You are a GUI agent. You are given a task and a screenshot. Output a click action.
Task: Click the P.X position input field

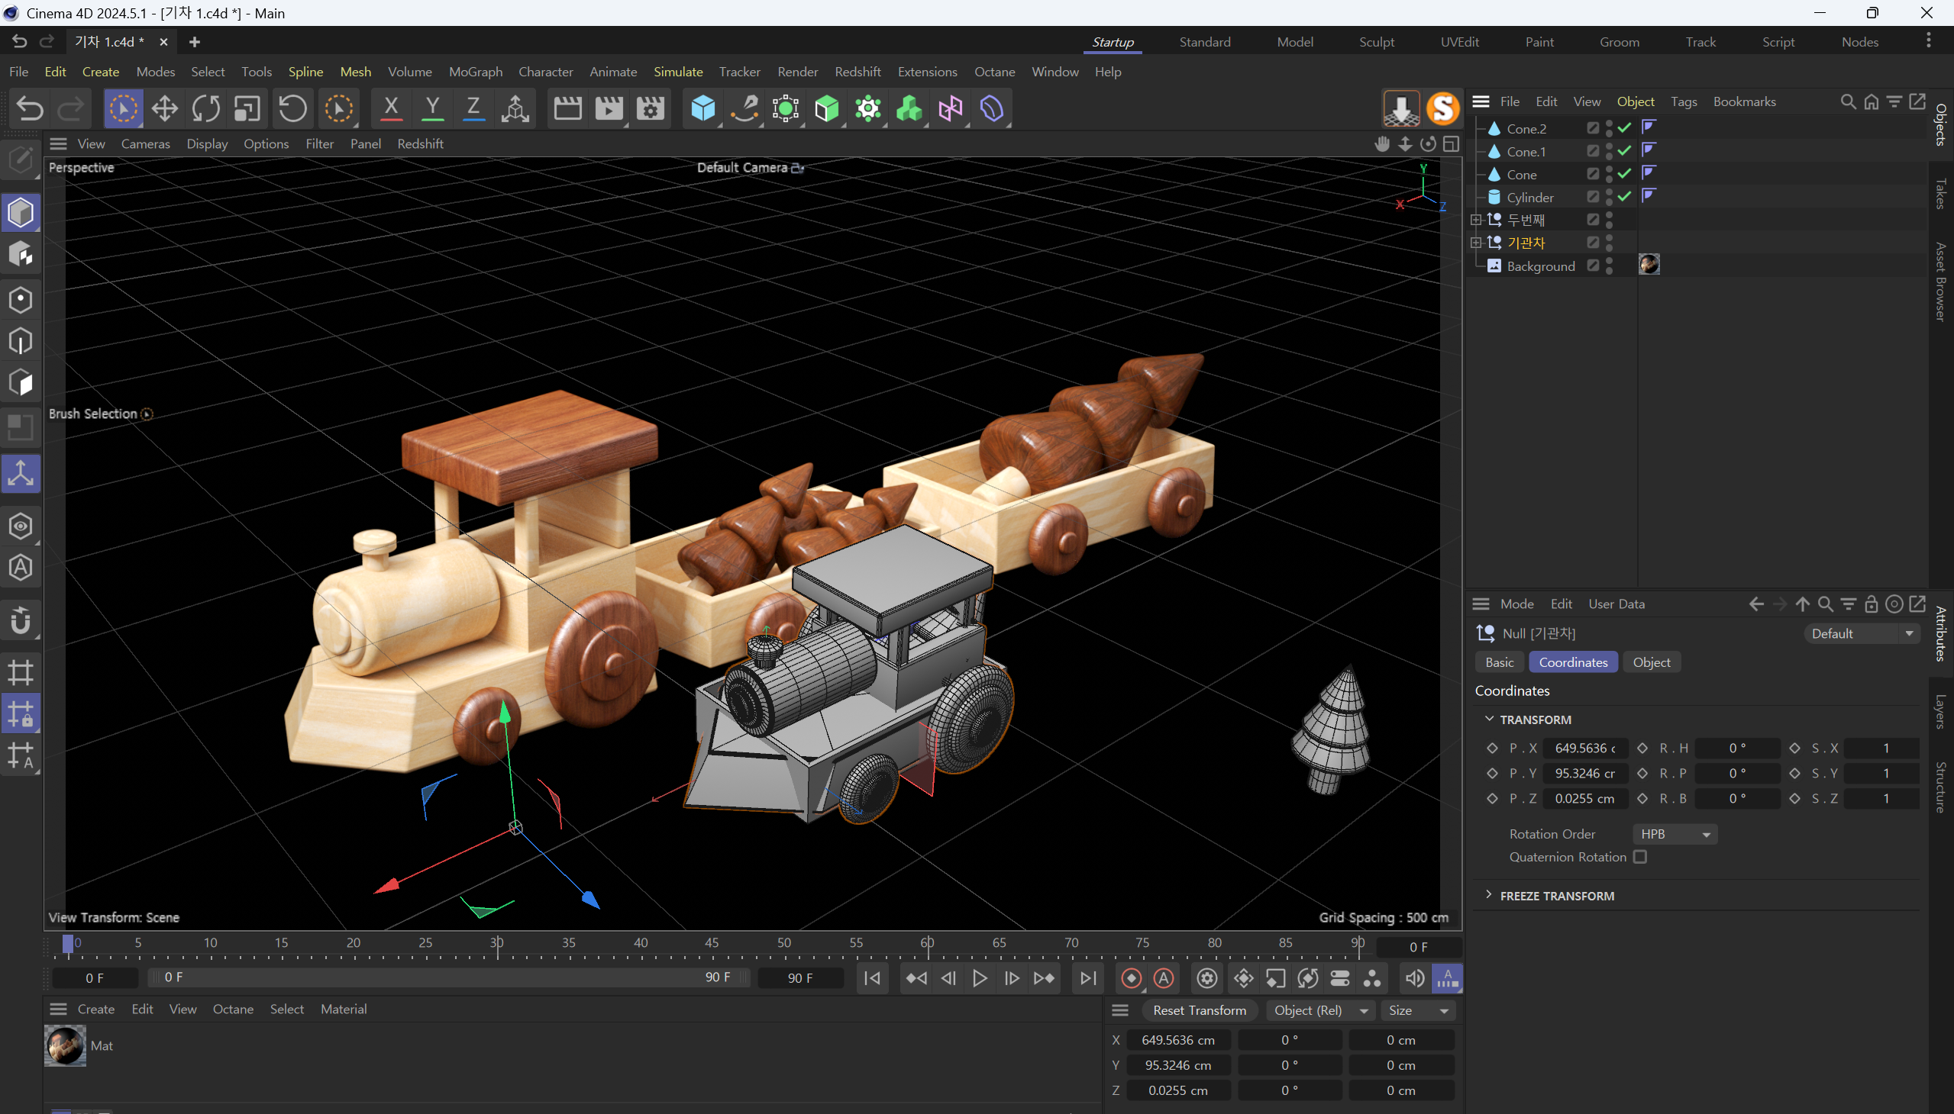coord(1584,749)
